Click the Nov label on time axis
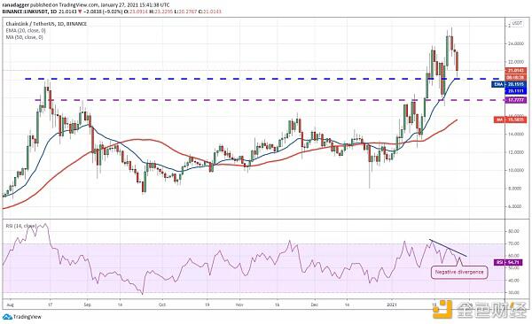The width and height of the screenshot is (532, 324). click(x=239, y=305)
